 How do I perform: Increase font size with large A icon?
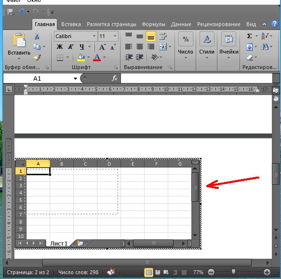click(x=102, y=47)
